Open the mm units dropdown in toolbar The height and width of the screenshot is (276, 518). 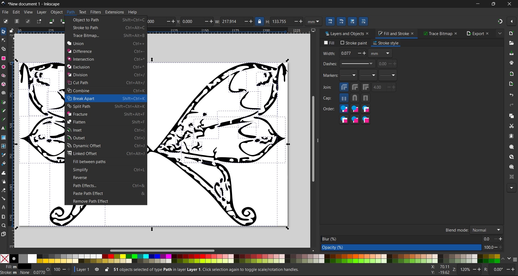313,21
